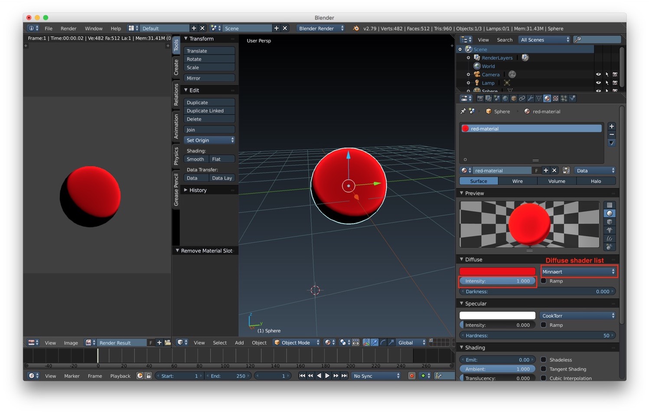Open the Object properties tab cube icon
Viewport: 649px width, 414px height.
[x=514, y=99]
